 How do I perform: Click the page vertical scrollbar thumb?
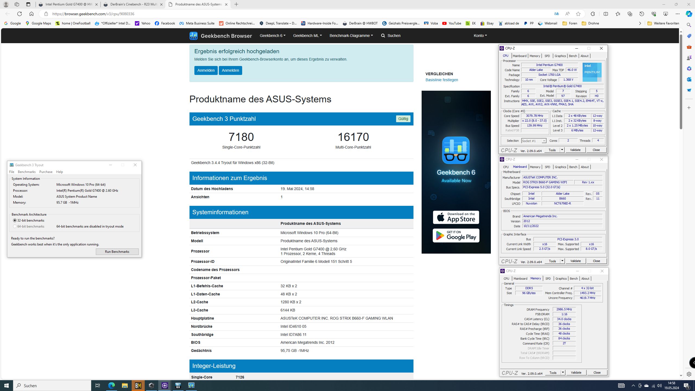tap(681, 81)
